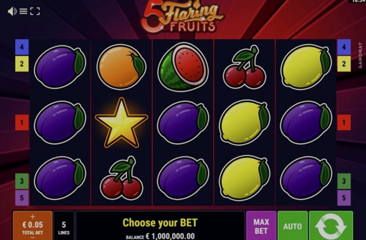The width and height of the screenshot is (366, 240).
Task: Click the green spin arrows button
Action: (x=331, y=226)
